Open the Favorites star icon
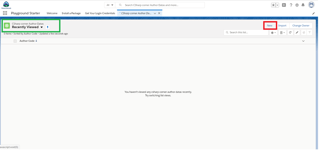 click(273, 5)
